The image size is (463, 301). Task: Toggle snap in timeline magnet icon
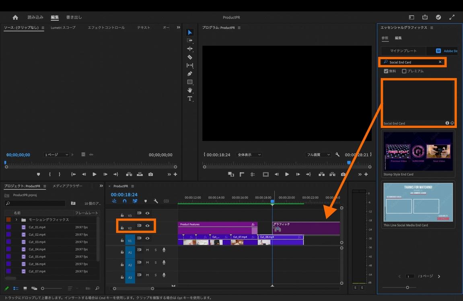[x=125, y=201]
